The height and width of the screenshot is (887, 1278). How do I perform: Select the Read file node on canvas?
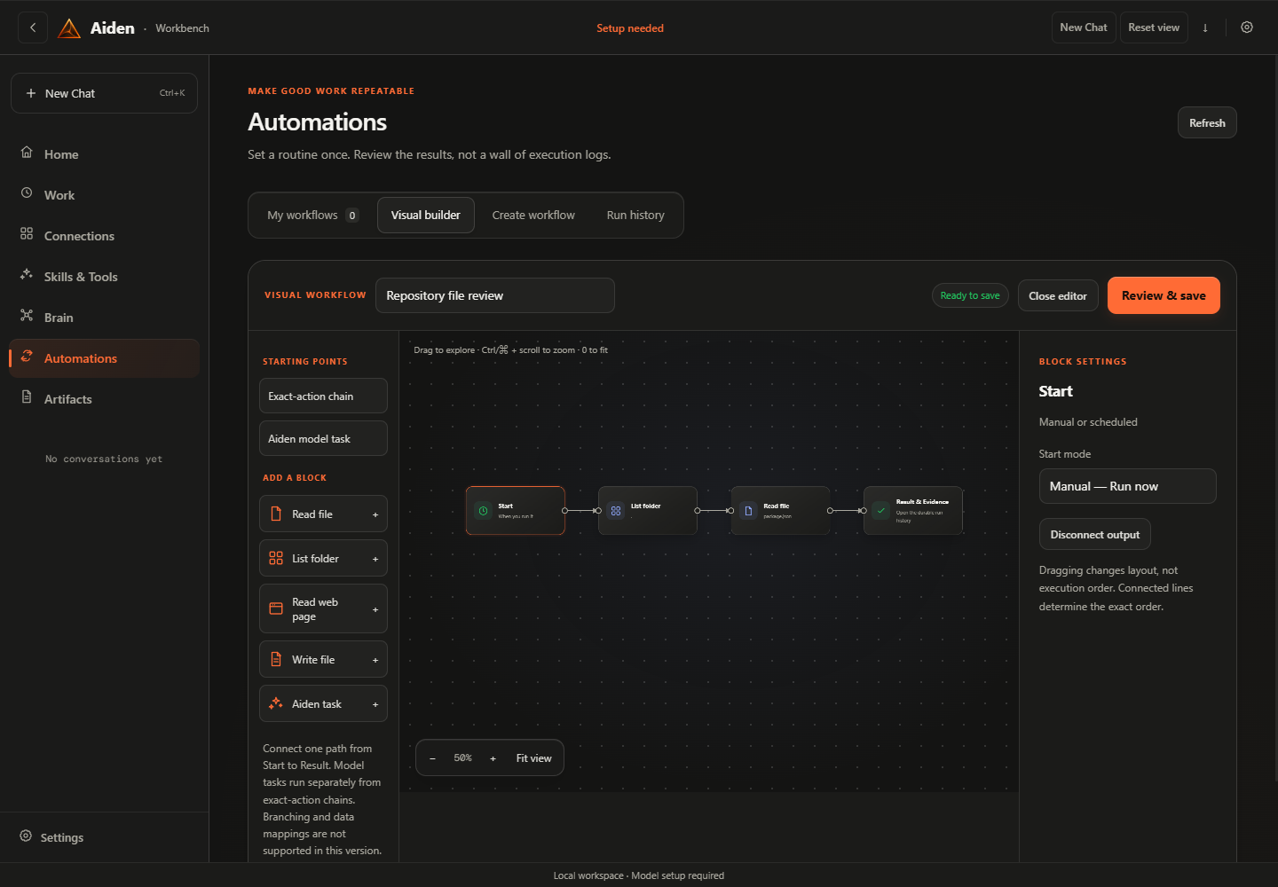[781, 511]
